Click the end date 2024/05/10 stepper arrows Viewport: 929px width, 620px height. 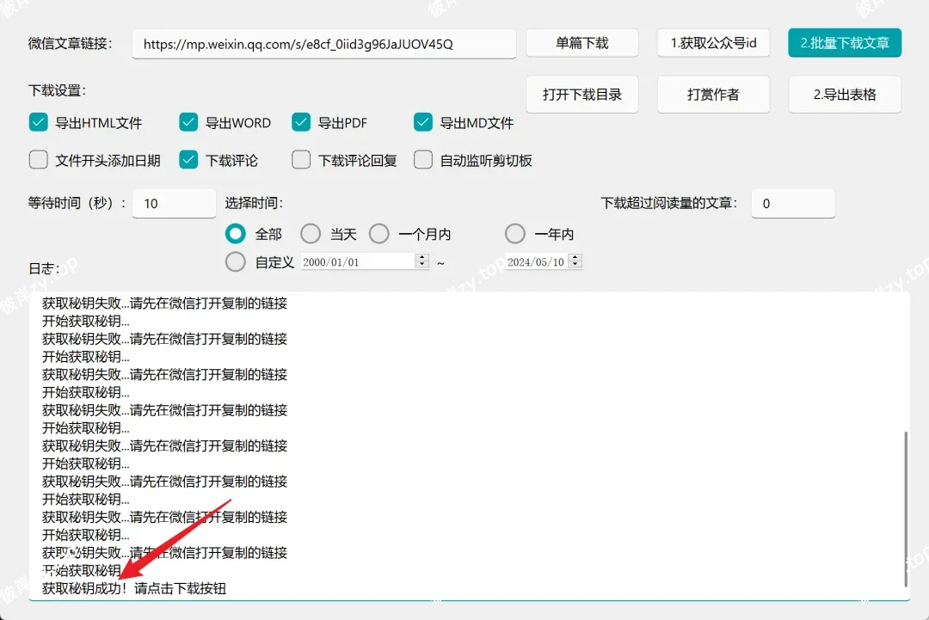[x=575, y=261]
